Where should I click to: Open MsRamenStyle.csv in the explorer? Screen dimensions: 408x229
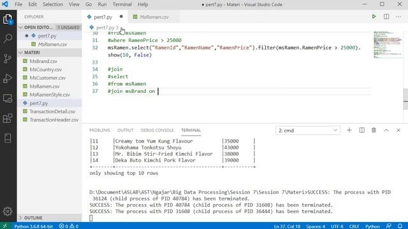coord(50,95)
